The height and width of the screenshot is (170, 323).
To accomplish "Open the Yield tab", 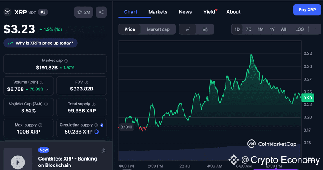I will [209, 12].
